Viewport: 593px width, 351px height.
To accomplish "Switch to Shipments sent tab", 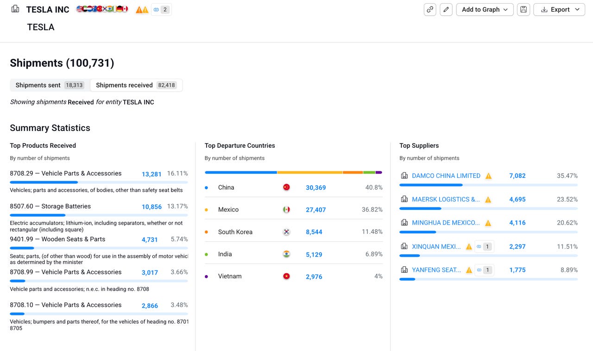I will tap(50, 85).
